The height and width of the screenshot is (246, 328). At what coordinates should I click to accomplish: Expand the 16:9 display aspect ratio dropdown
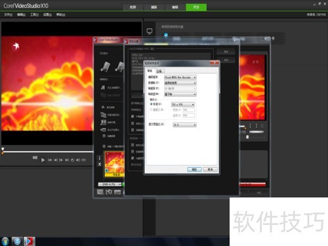click(184, 125)
